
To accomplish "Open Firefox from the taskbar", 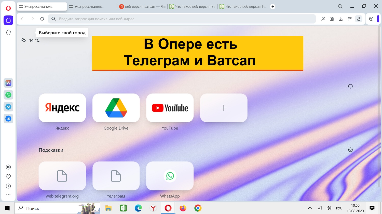I will [x=183, y=208].
